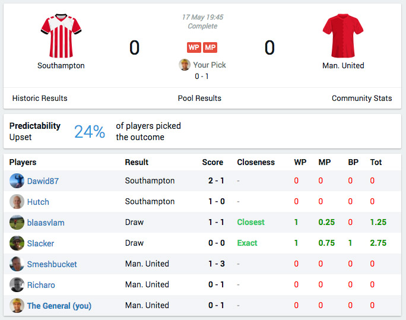Open the Community Stats tab
This screenshot has width=406, height=320.
pos(361,98)
